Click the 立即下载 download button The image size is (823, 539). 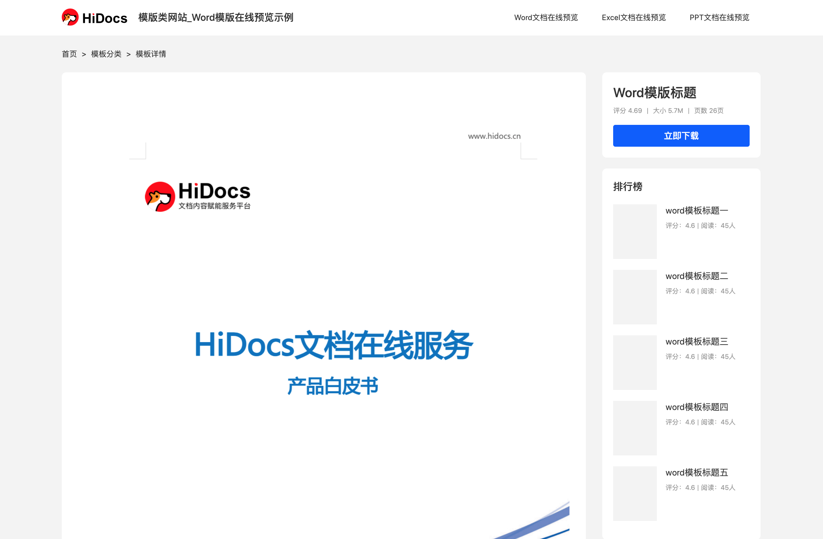point(681,135)
